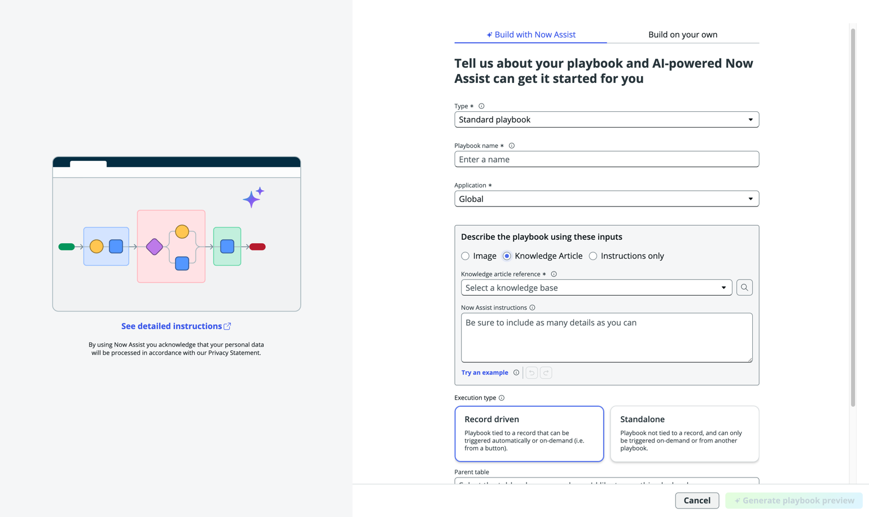The image size is (869, 517).
Task: Choose the Instructions only radio option
Action: tap(593, 256)
